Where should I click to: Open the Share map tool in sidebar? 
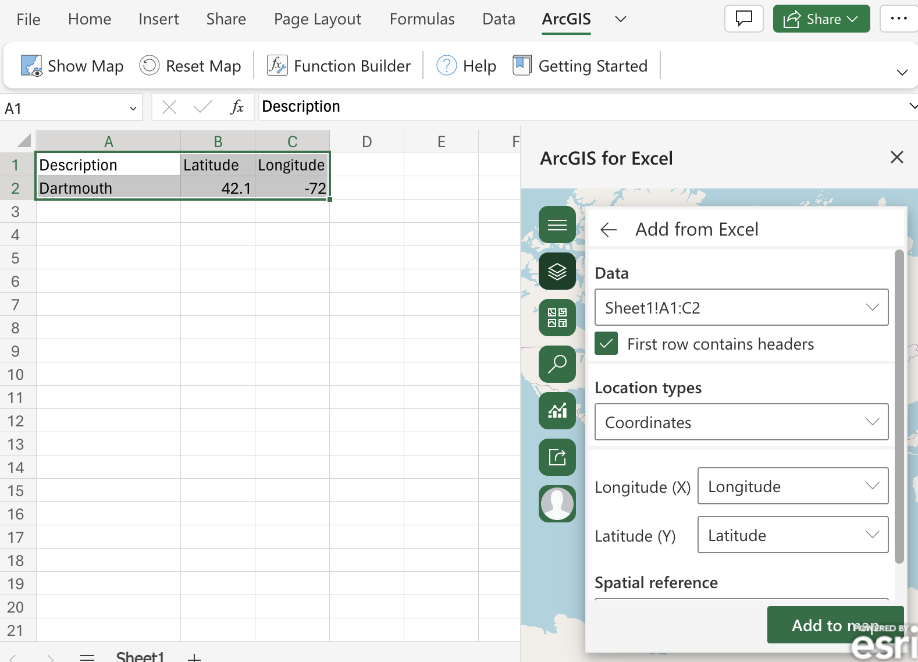pyautogui.click(x=557, y=457)
